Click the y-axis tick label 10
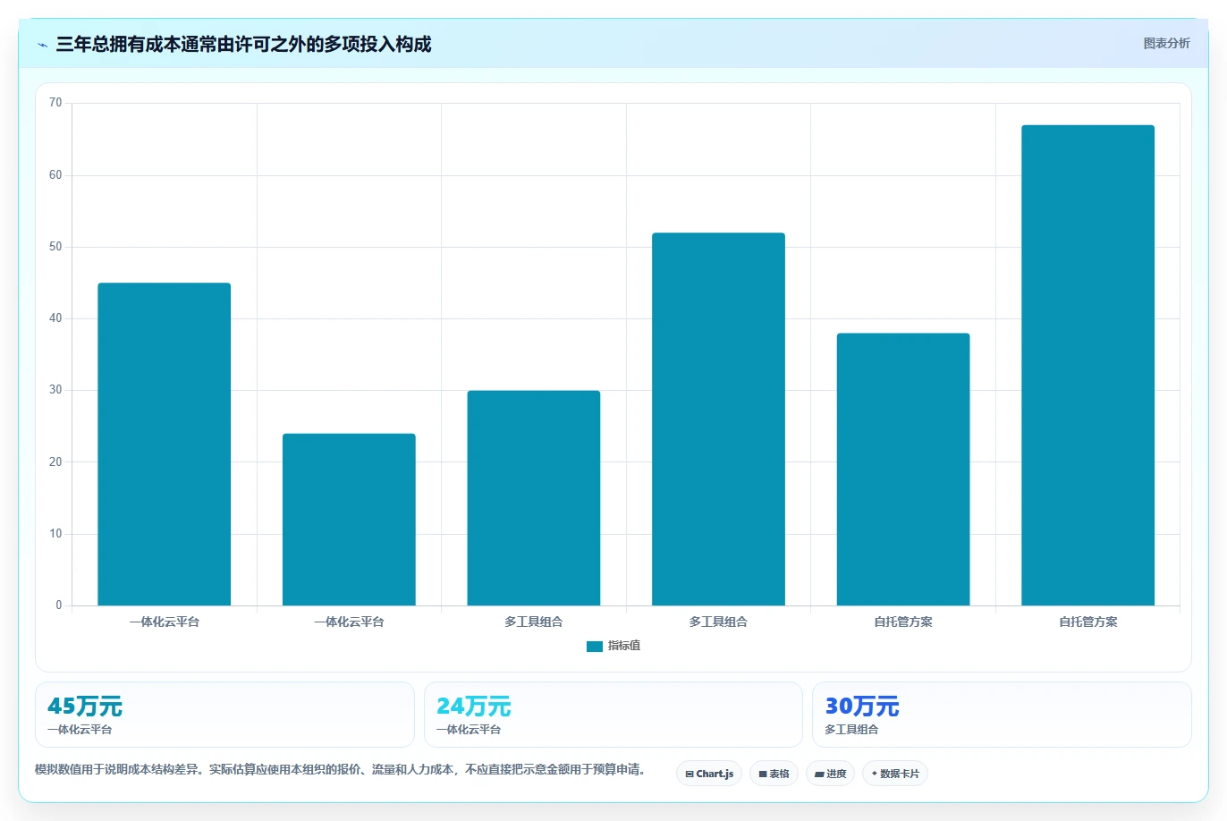 (55, 534)
